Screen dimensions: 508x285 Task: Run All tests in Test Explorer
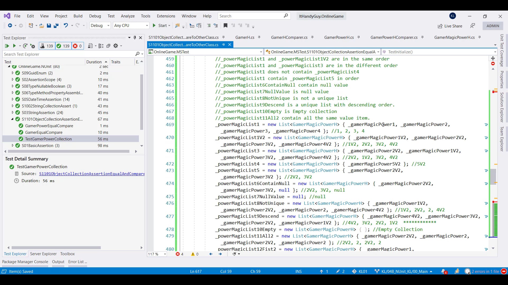(7, 46)
